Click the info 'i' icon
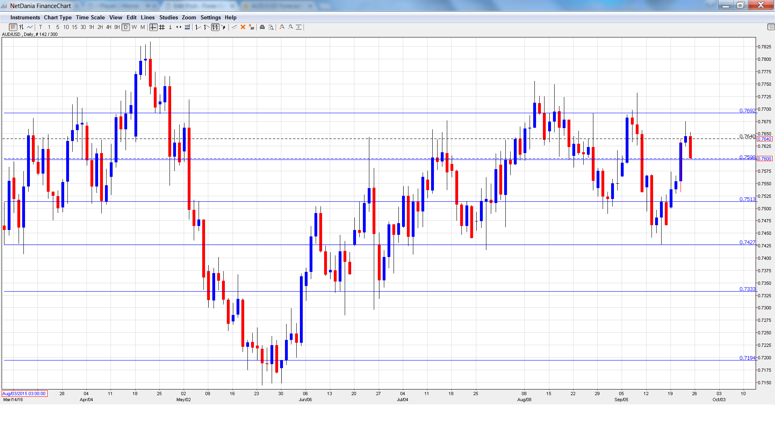 170,27
